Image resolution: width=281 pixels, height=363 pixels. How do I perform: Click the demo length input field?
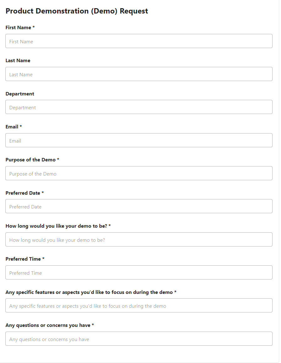click(x=139, y=239)
